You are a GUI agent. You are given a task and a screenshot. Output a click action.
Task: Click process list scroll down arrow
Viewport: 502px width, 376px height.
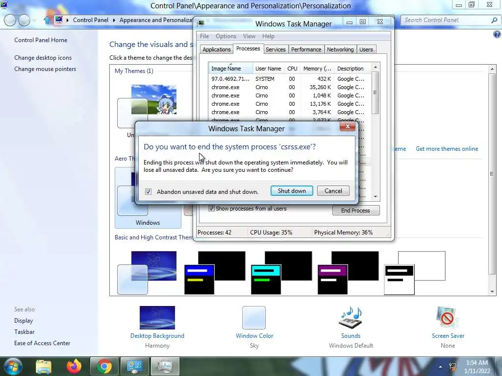click(376, 197)
